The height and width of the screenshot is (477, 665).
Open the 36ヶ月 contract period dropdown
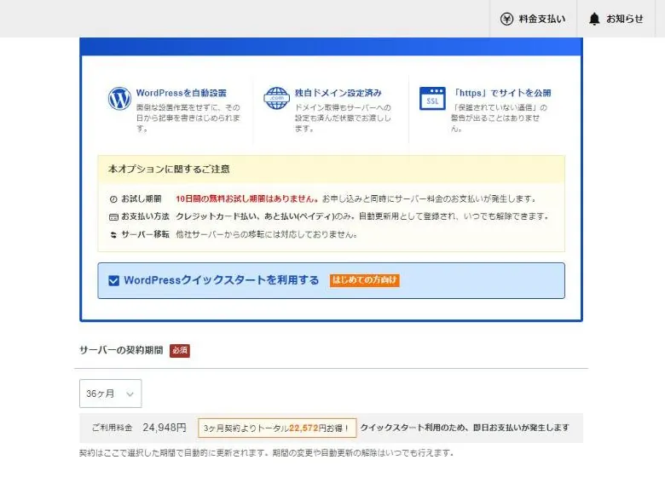pyautogui.click(x=110, y=394)
